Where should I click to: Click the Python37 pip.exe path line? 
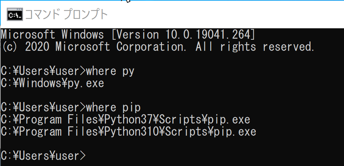click(x=125, y=120)
